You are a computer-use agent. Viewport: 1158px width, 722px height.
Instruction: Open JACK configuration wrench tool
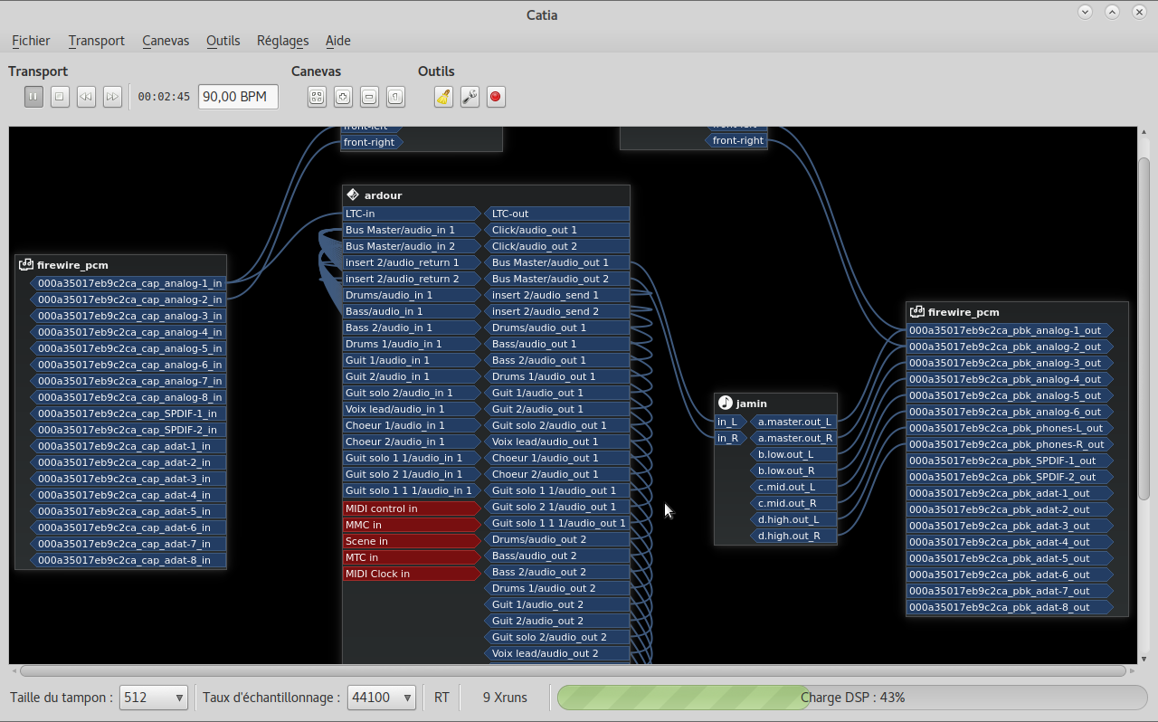470,97
